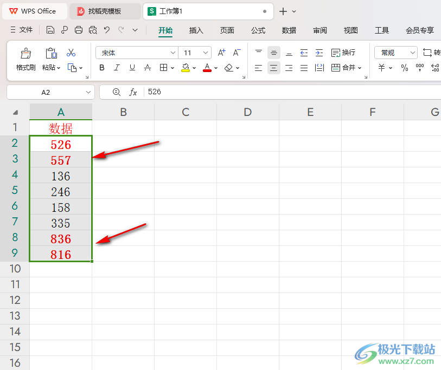Screen dimensions: 441x370
Task: Increase indent icon
Action: point(319,53)
